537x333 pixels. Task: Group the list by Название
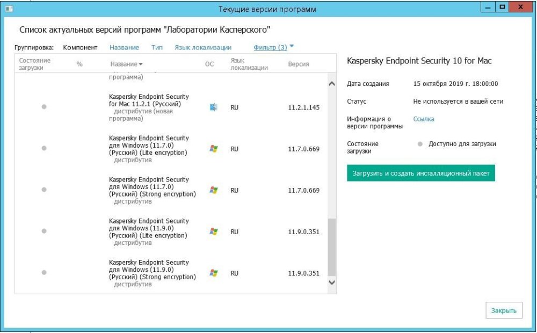point(124,47)
